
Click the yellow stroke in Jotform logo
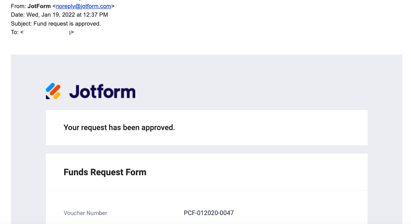pyautogui.click(x=57, y=95)
